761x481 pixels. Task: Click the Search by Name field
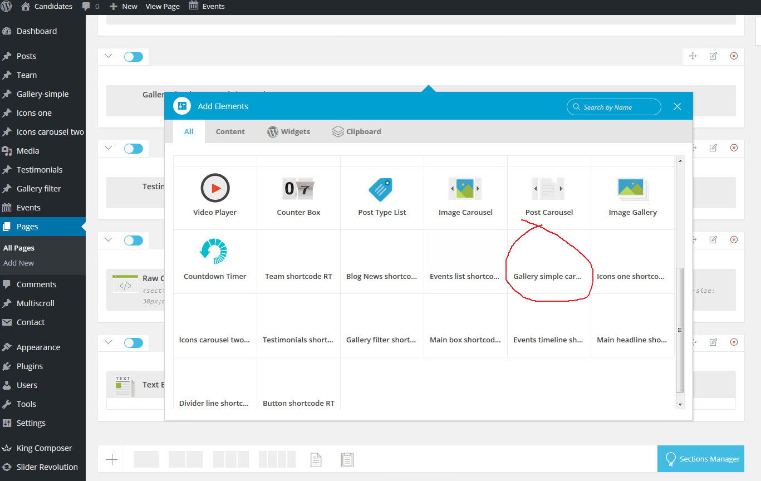point(617,107)
